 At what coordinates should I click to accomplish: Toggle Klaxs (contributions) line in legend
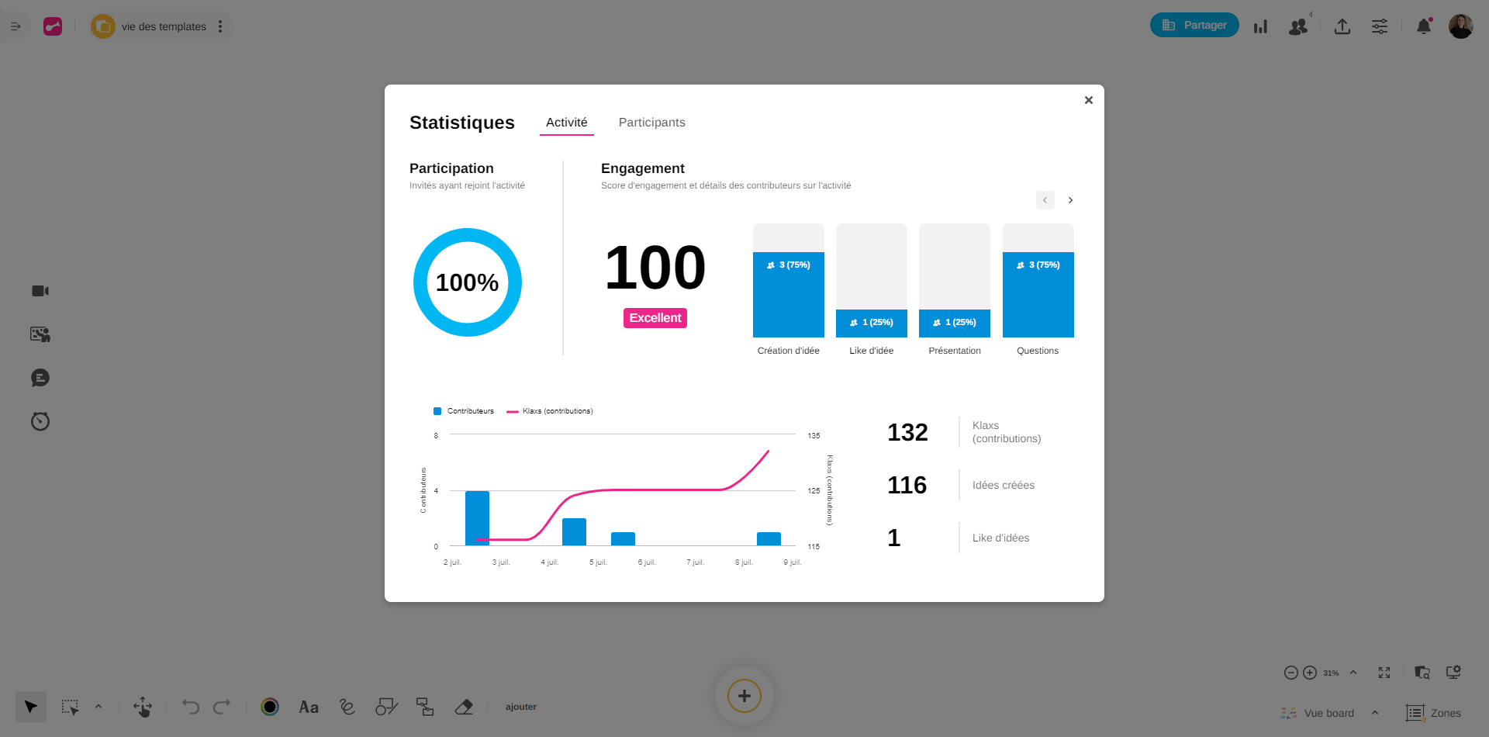click(550, 411)
